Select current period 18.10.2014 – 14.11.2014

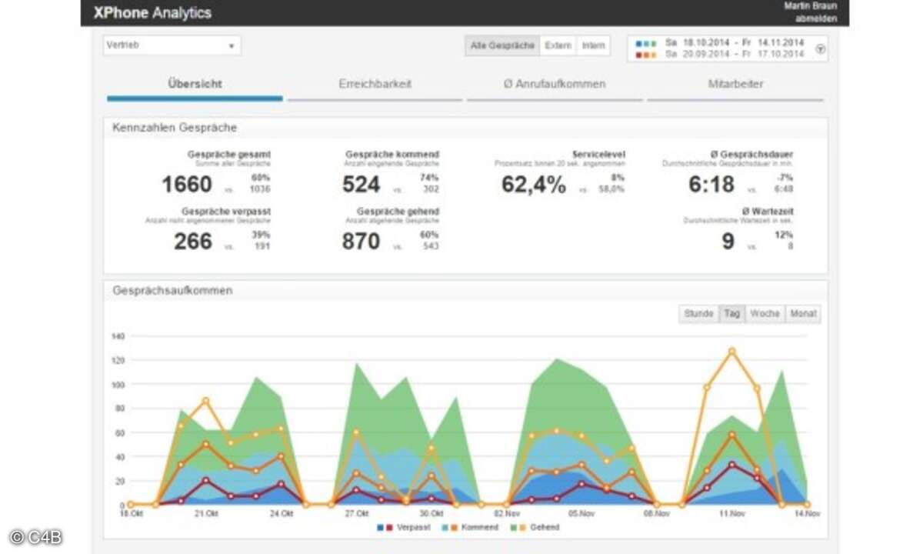pyautogui.click(x=735, y=43)
